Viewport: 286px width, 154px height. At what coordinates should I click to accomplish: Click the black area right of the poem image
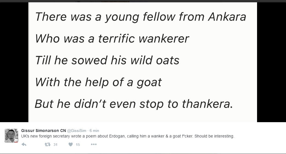pyautogui.click(x=272, y=62)
